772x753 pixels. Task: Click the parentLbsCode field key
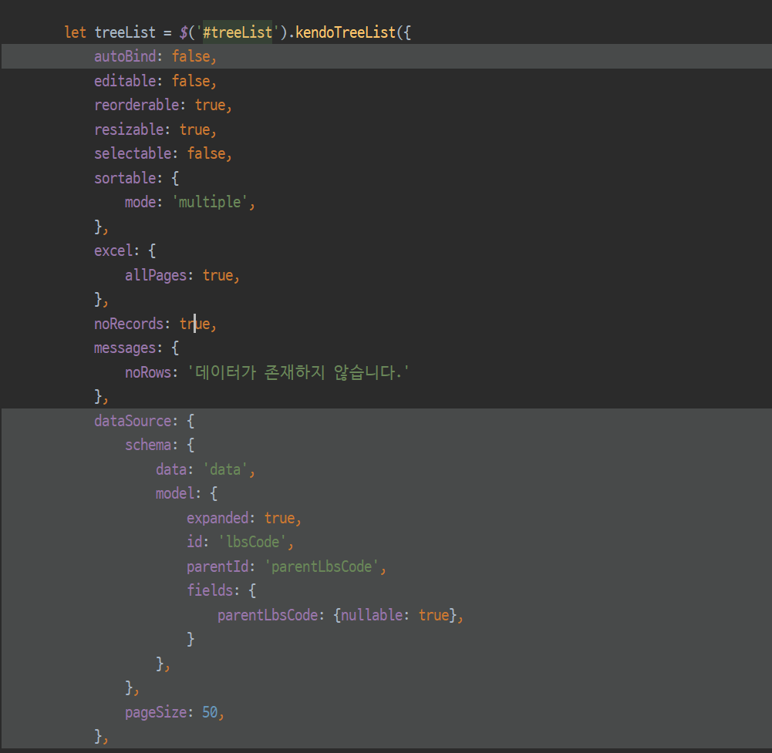pyautogui.click(x=268, y=615)
